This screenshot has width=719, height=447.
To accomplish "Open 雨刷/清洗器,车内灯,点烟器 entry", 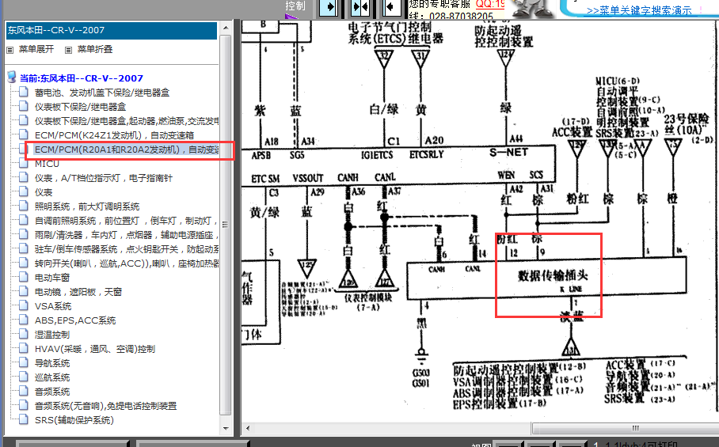I will [127, 235].
